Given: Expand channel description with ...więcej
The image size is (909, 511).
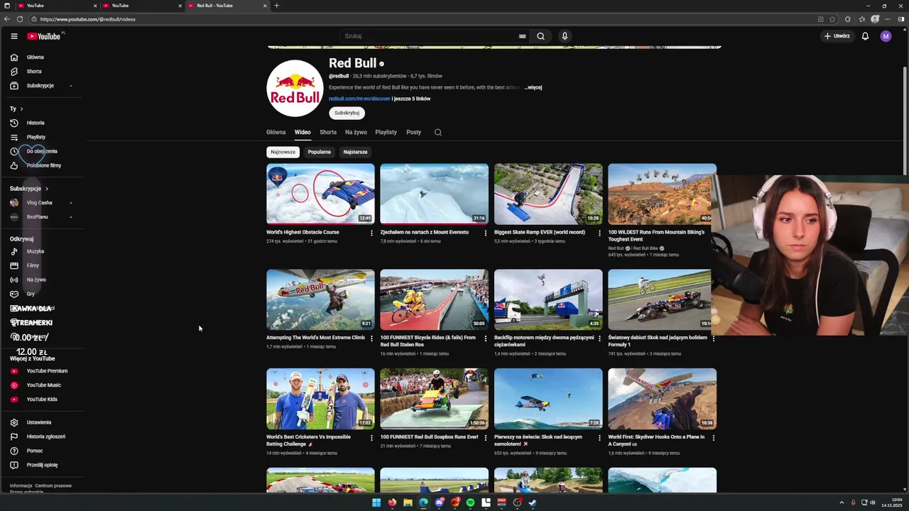Looking at the screenshot, I should pos(533,87).
